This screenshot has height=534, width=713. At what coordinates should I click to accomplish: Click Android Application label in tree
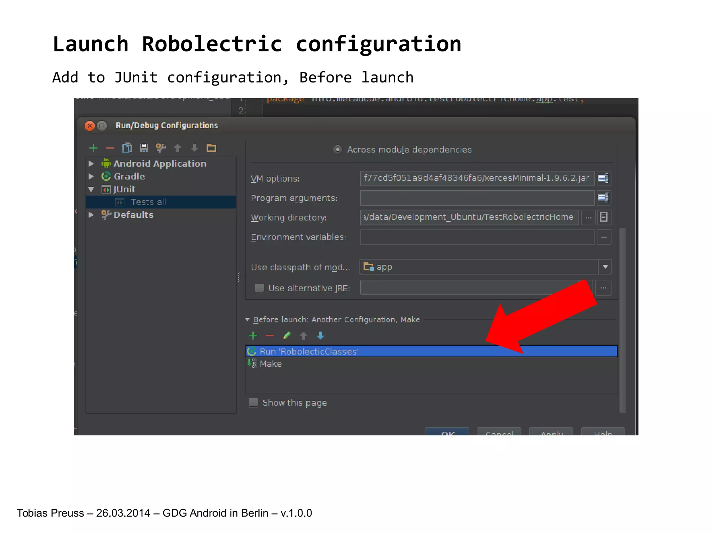[160, 164]
